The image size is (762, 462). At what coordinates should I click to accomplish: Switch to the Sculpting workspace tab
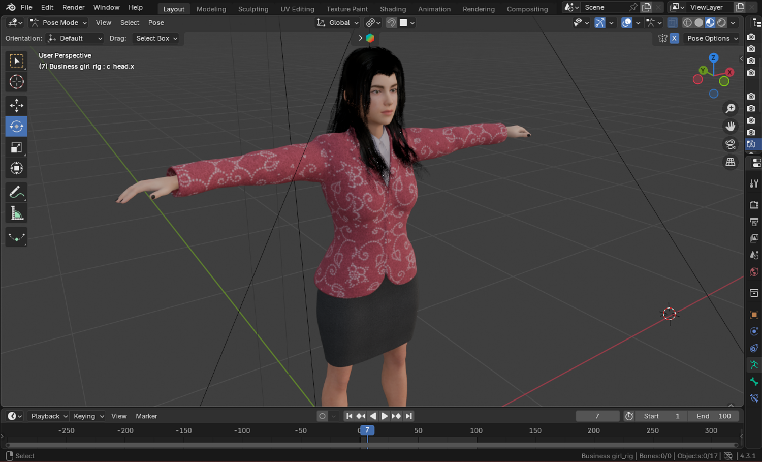tap(253, 9)
